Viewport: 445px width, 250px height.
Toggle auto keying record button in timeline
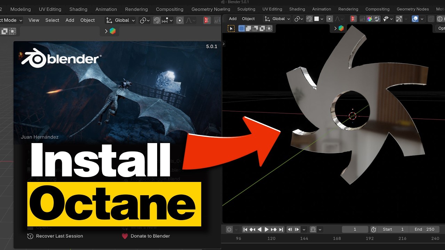[x=229, y=230]
